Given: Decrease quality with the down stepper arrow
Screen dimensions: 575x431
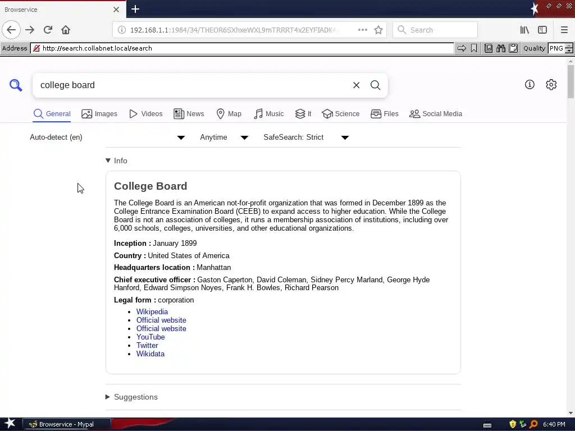Looking at the screenshot, I should pyautogui.click(x=569, y=51).
